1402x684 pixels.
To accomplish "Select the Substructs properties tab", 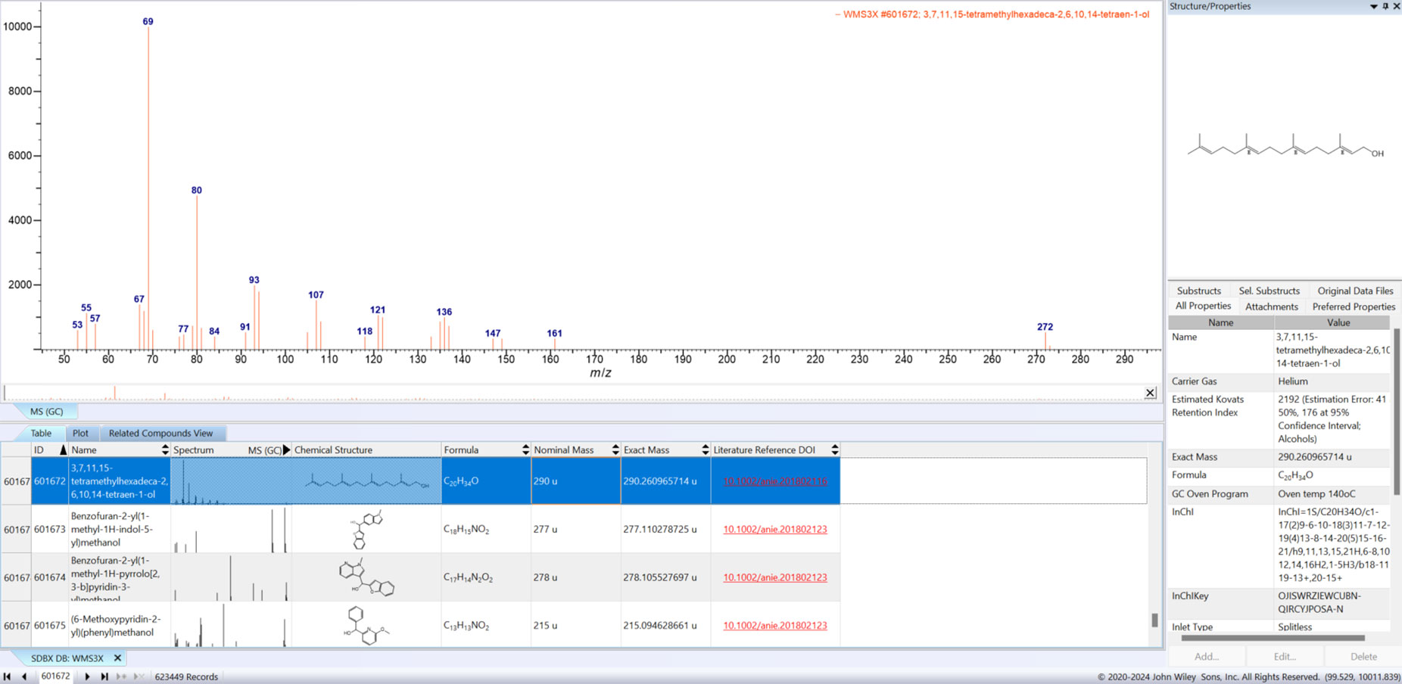I will pos(1198,291).
